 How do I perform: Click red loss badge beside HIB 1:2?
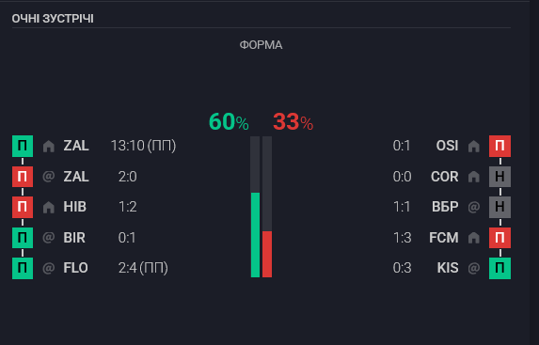click(x=23, y=207)
